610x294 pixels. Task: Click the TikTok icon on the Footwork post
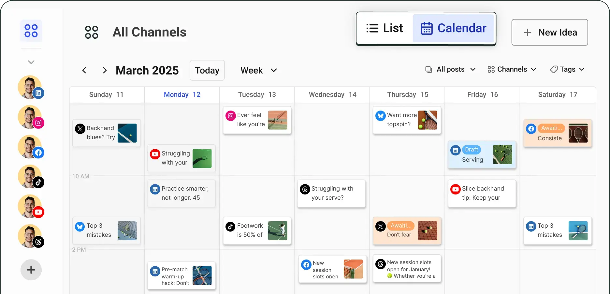(x=230, y=226)
